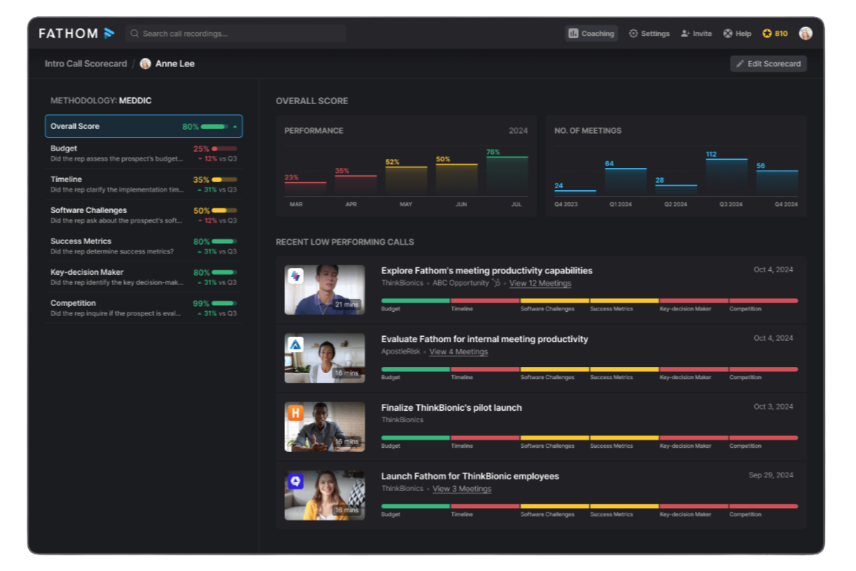Click the Coaching chart icon
This screenshot has width=856, height=571.
coord(573,34)
